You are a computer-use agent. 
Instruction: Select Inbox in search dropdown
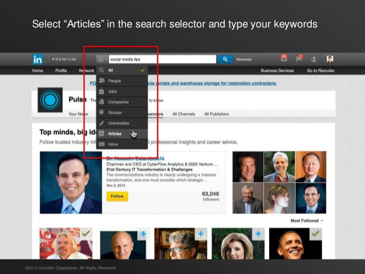pyautogui.click(x=122, y=144)
